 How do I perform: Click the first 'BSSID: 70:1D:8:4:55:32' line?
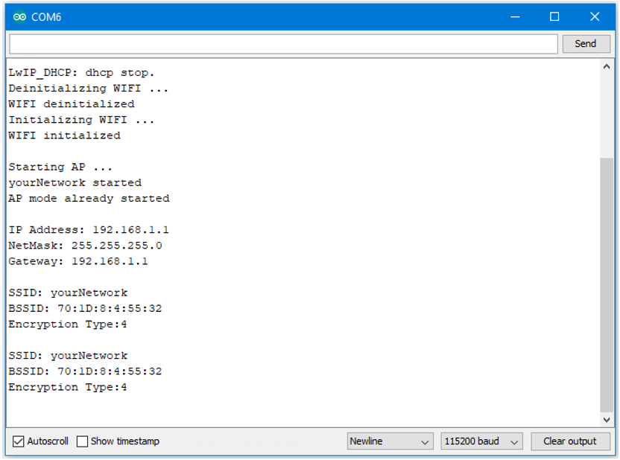86,308
